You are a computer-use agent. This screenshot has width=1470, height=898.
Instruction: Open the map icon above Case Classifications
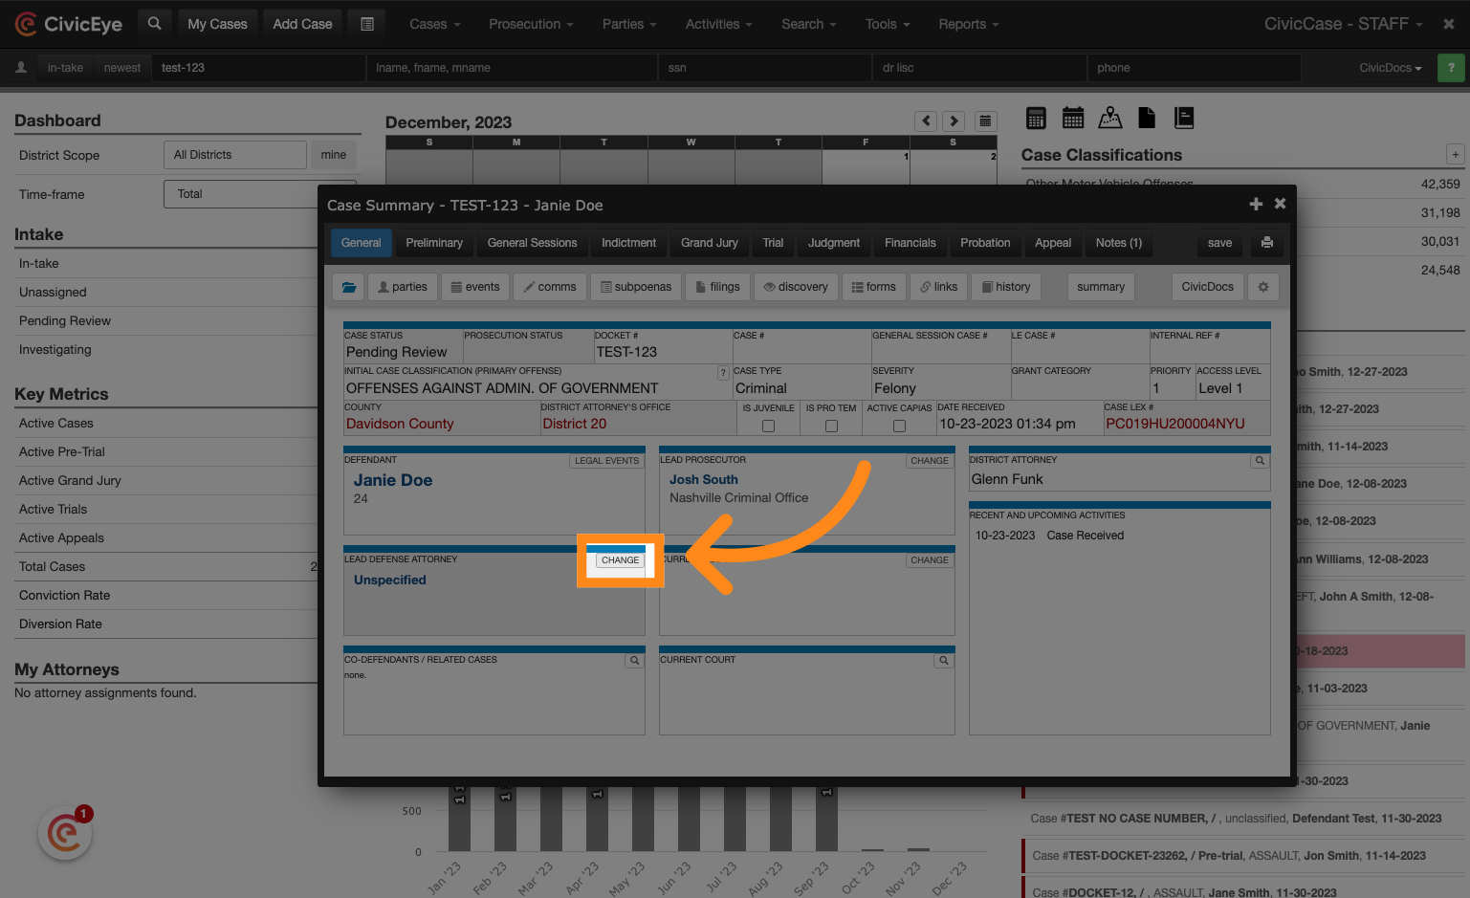pos(1110,118)
